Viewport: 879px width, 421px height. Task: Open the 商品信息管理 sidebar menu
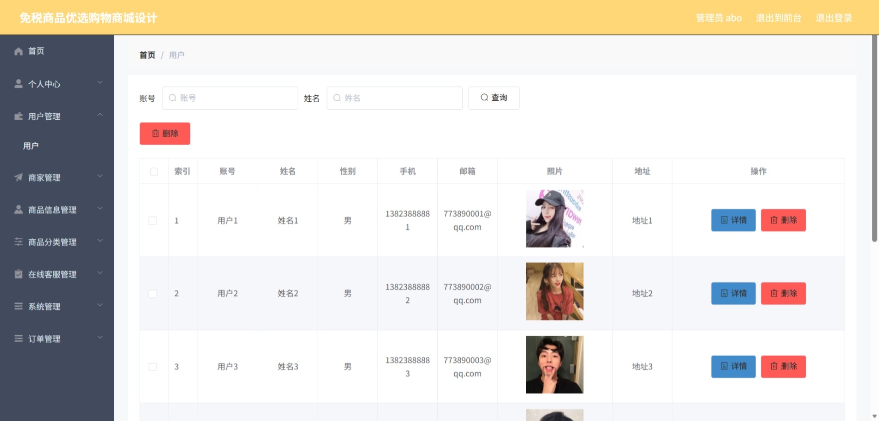(57, 210)
